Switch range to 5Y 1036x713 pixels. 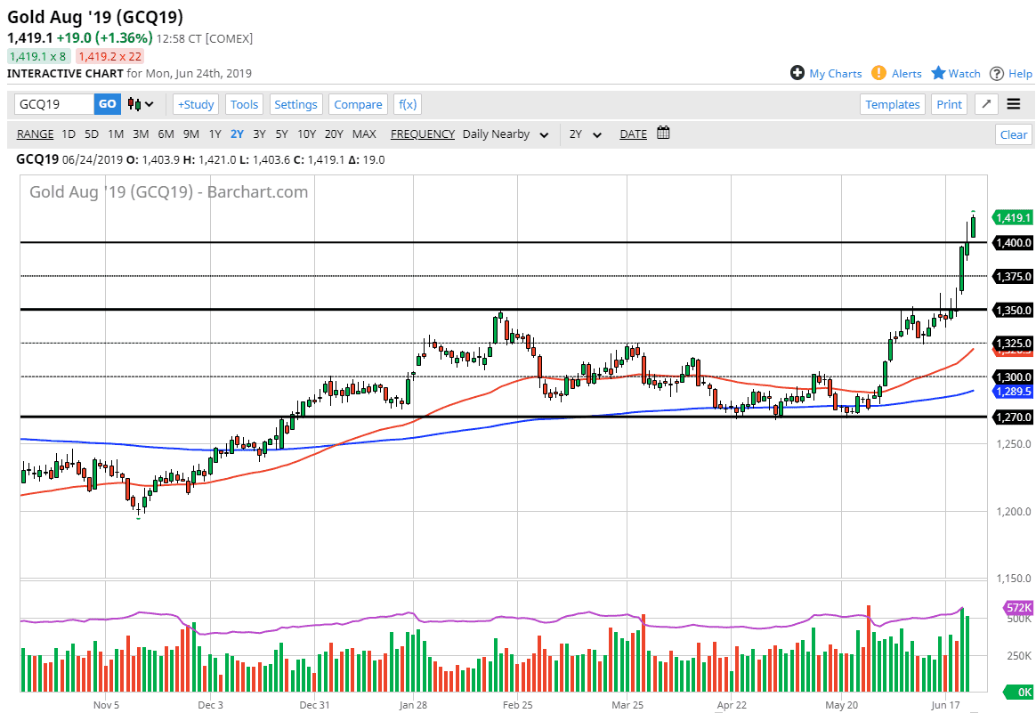tap(281, 134)
